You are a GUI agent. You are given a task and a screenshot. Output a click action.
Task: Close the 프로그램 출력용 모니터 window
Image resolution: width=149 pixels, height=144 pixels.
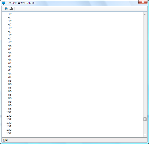143,2
